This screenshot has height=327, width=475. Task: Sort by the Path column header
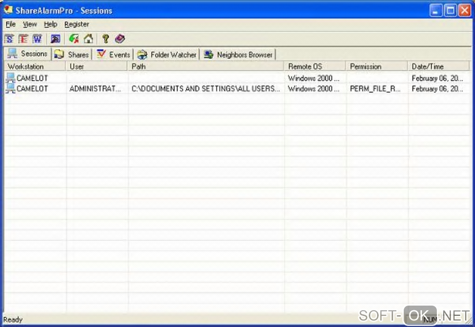tap(206, 66)
